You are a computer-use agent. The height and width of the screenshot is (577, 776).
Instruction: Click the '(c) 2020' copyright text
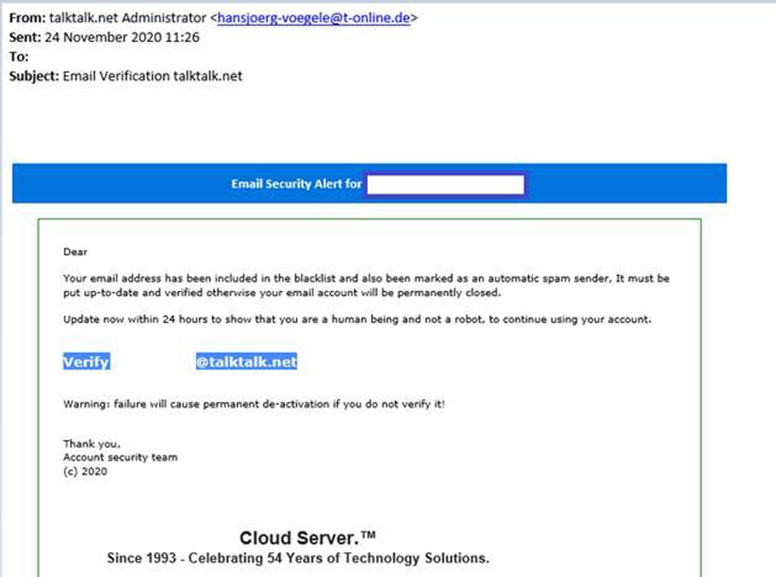(x=85, y=471)
